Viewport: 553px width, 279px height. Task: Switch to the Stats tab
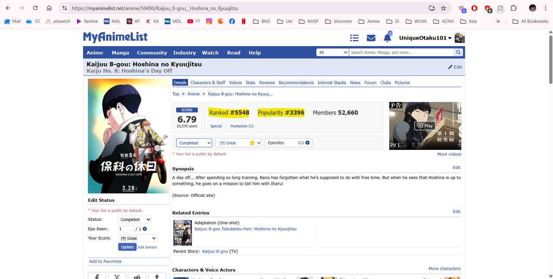tap(251, 82)
